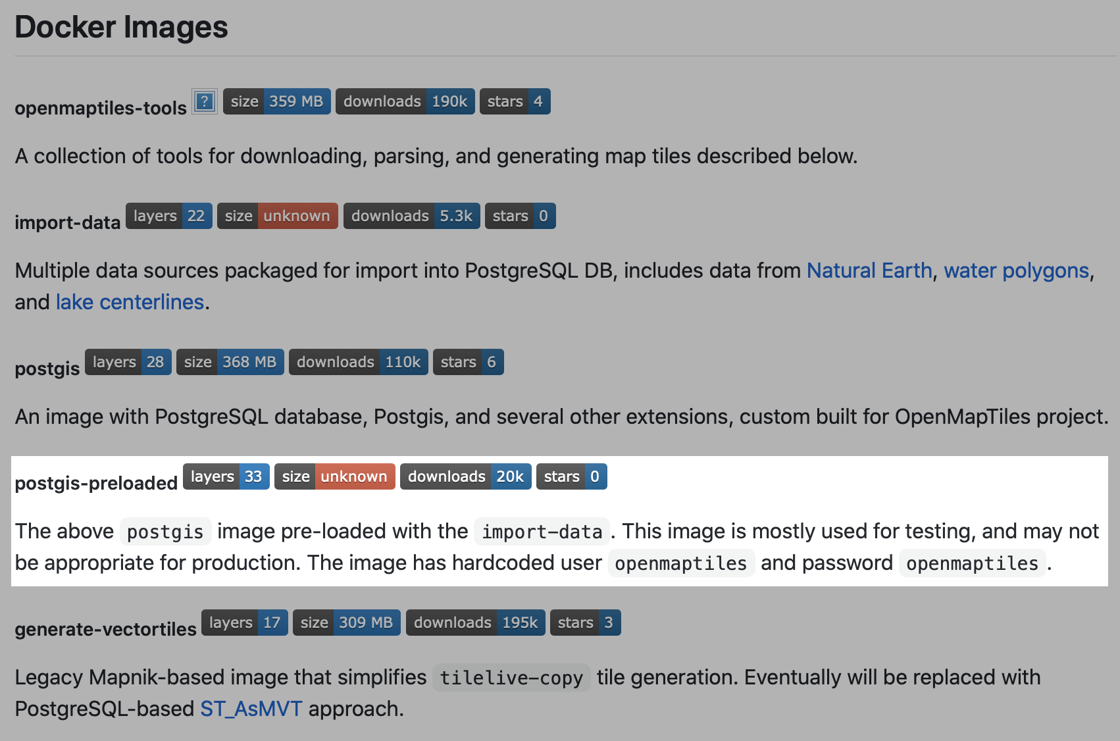Open postgis-preloaded downloads 20k badge
Viewport: 1120px width, 741px height.
coord(466,476)
